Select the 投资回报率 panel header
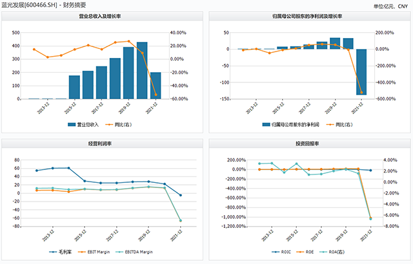The width and height of the screenshot is (413, 264). tap(310, 144)
